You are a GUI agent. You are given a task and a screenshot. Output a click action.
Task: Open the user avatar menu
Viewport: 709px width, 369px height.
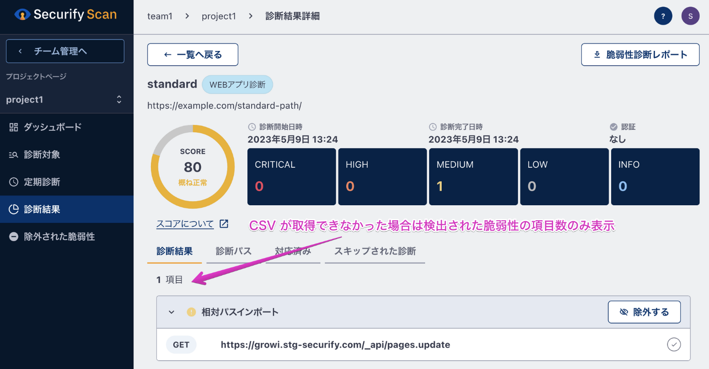[690, 15]
